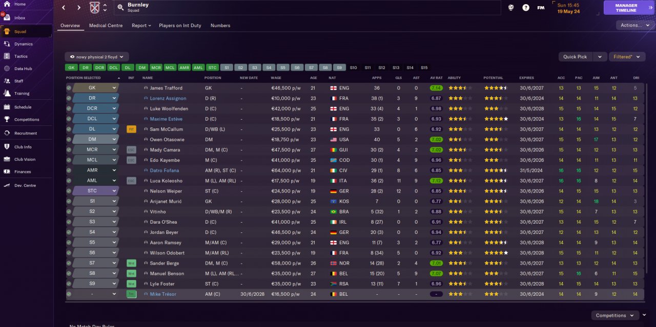Open the Club Vision sidebar icon
The image size is (656, 327).
[x=7, y=159]
